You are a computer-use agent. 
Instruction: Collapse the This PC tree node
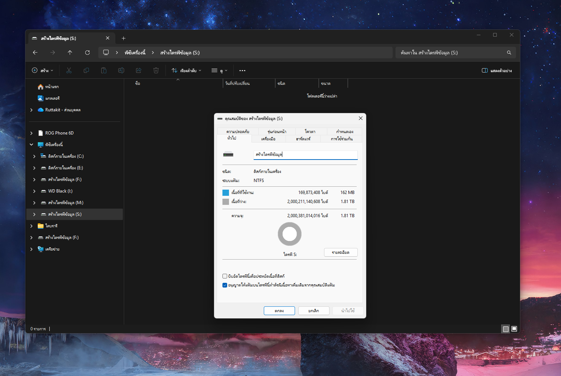click(32, 145)
